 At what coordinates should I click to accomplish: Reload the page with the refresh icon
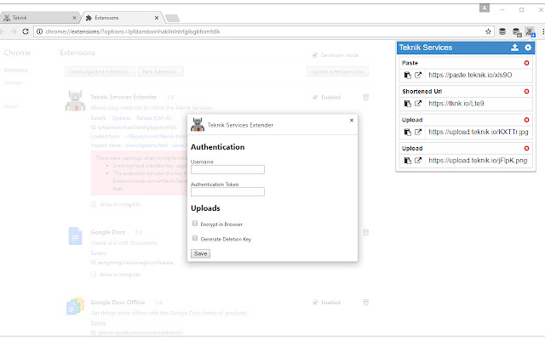26,31
